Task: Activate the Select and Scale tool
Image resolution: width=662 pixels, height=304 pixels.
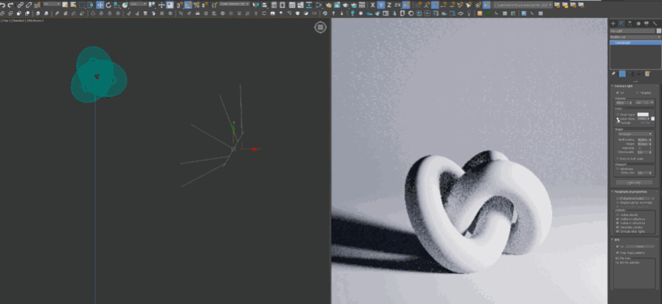Action: [117, 5]
